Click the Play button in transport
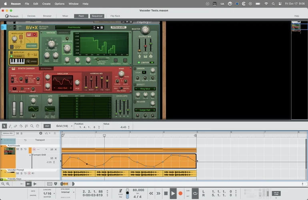The image size is (308, 200). pyautogui.click(x=173, y=194)
